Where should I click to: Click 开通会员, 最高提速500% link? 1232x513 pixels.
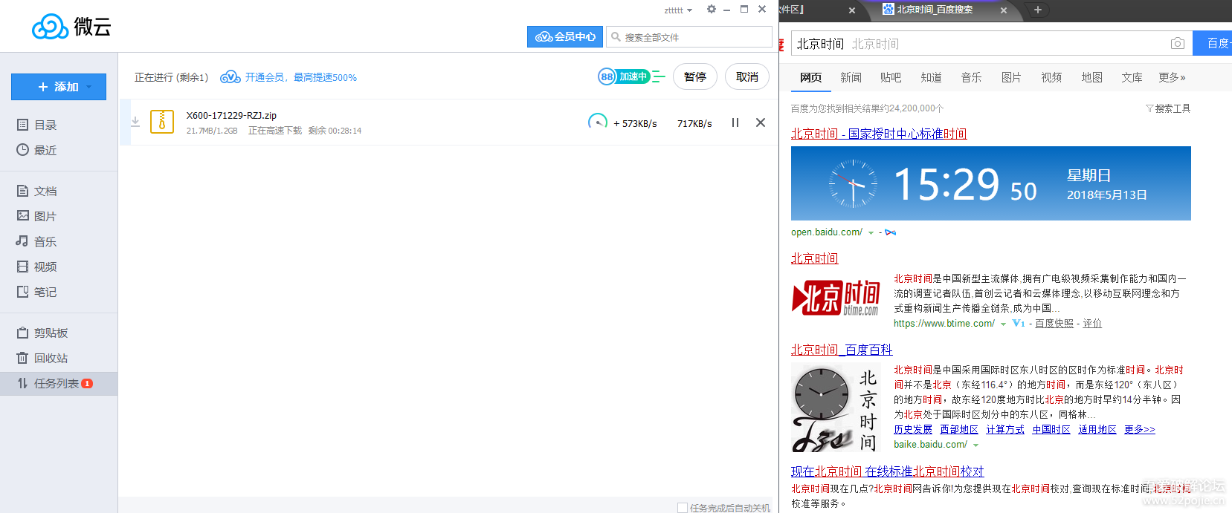301,77
